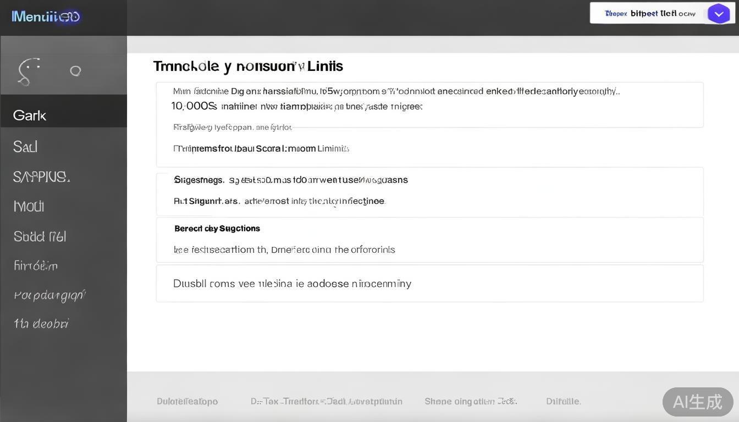Select Modi in the sidebar
The image size is (739, 422).
(29, 207)
